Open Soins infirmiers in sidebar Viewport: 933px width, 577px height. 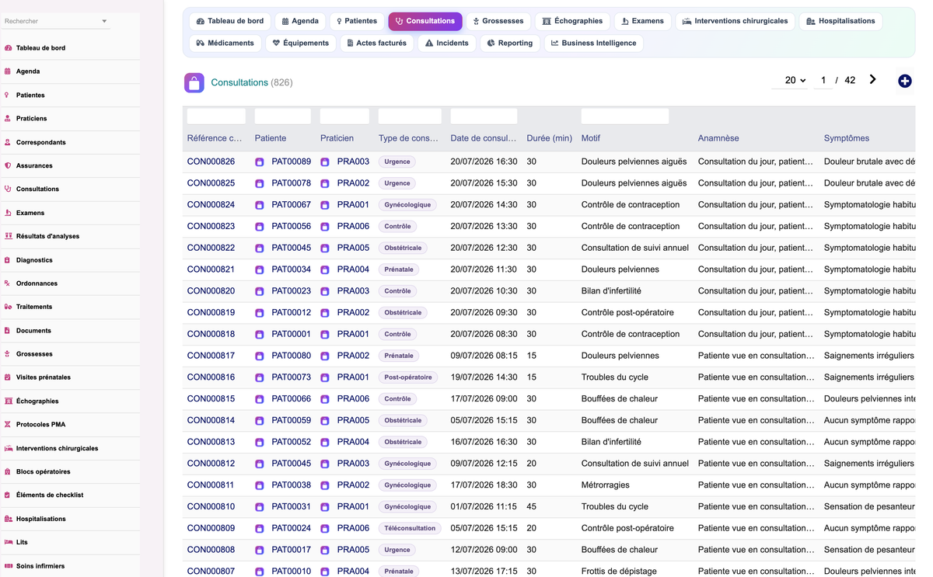(x=40, y=566)
